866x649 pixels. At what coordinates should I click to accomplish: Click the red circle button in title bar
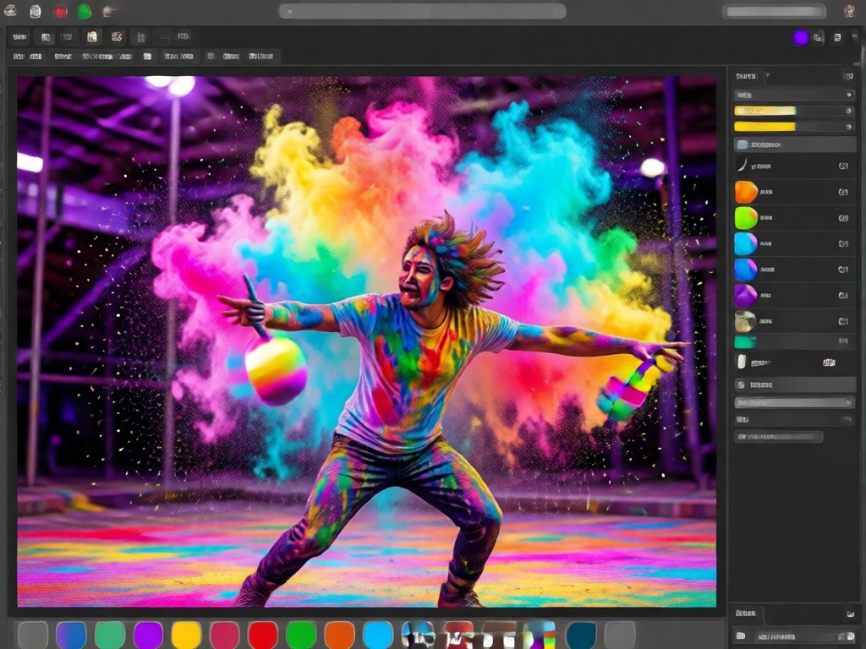point(60,11)
